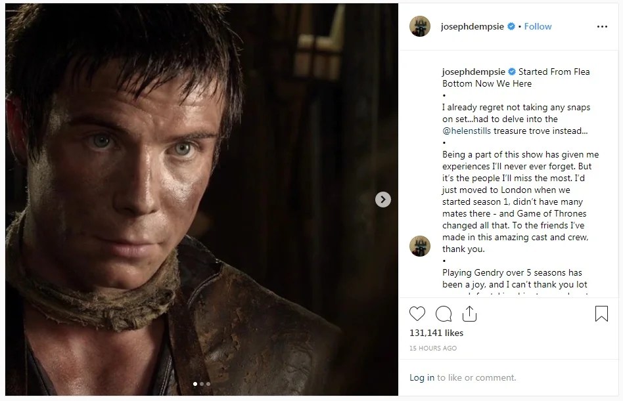Share the post using the share arrow icon

(469, 314)
